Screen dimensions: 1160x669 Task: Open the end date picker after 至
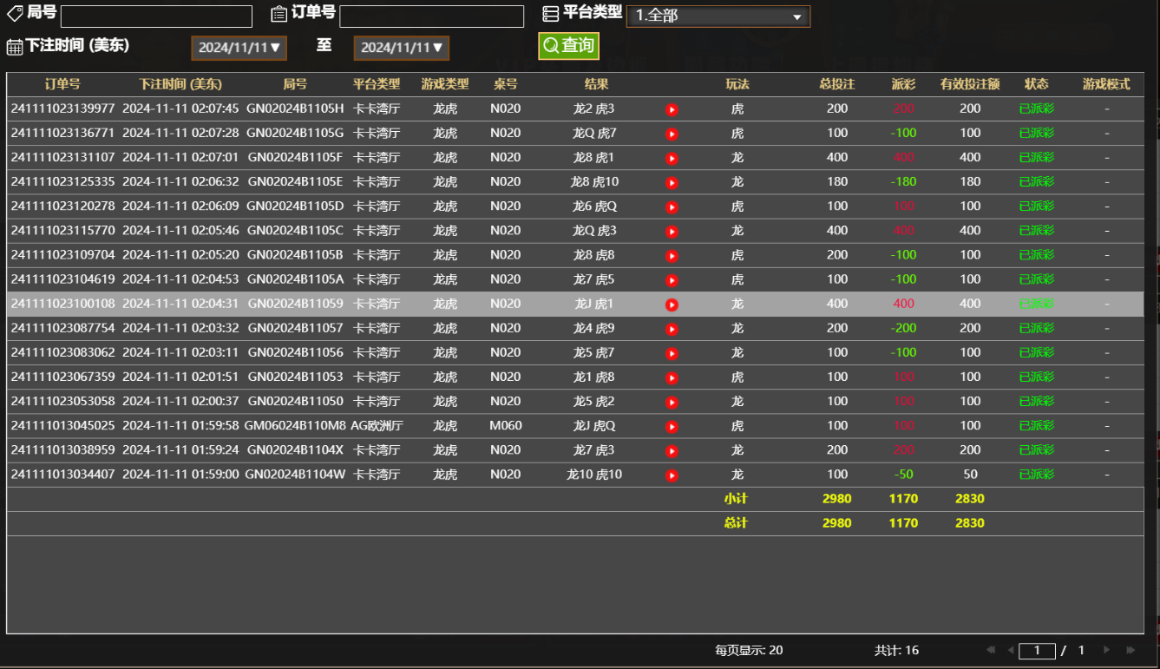[x=401, y=48]
